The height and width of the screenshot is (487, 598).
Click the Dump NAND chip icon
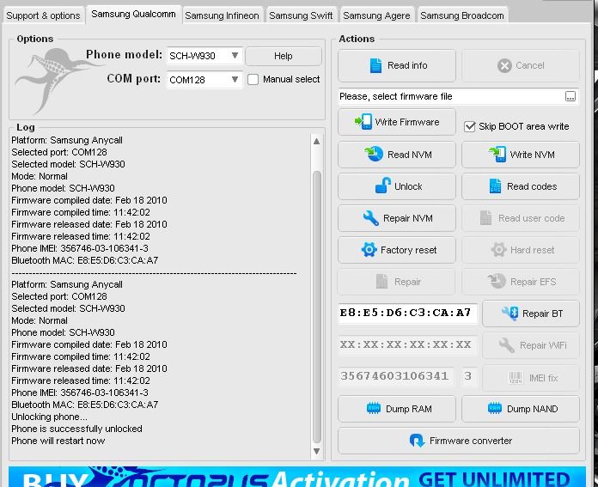pos(495,409)
